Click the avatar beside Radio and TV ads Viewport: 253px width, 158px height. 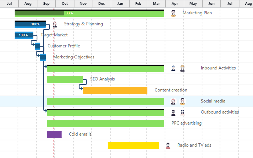pyautogui.click(x=168, y=146)
